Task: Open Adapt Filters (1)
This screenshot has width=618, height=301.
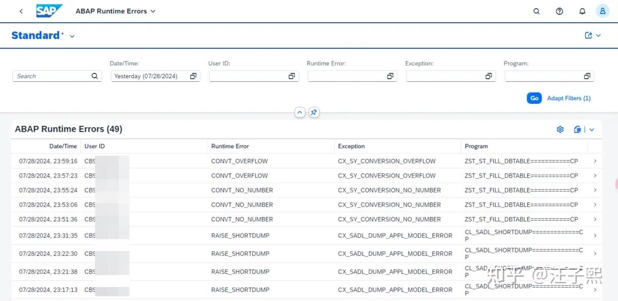Action: [x=569, y=98]
